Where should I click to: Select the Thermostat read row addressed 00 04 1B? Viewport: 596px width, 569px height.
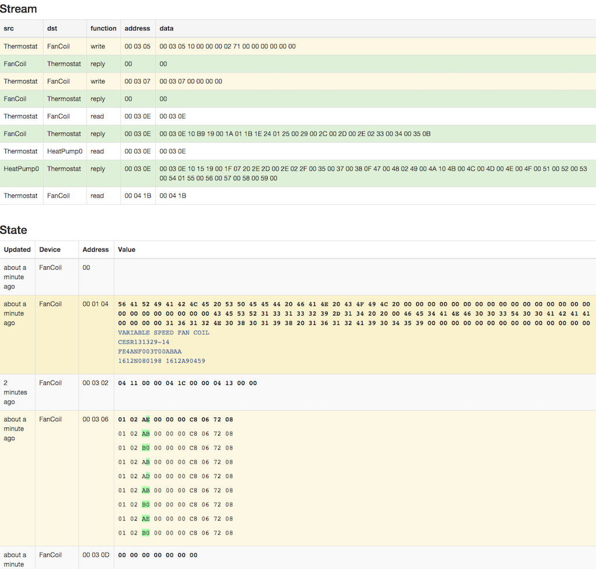pos(298,196)
